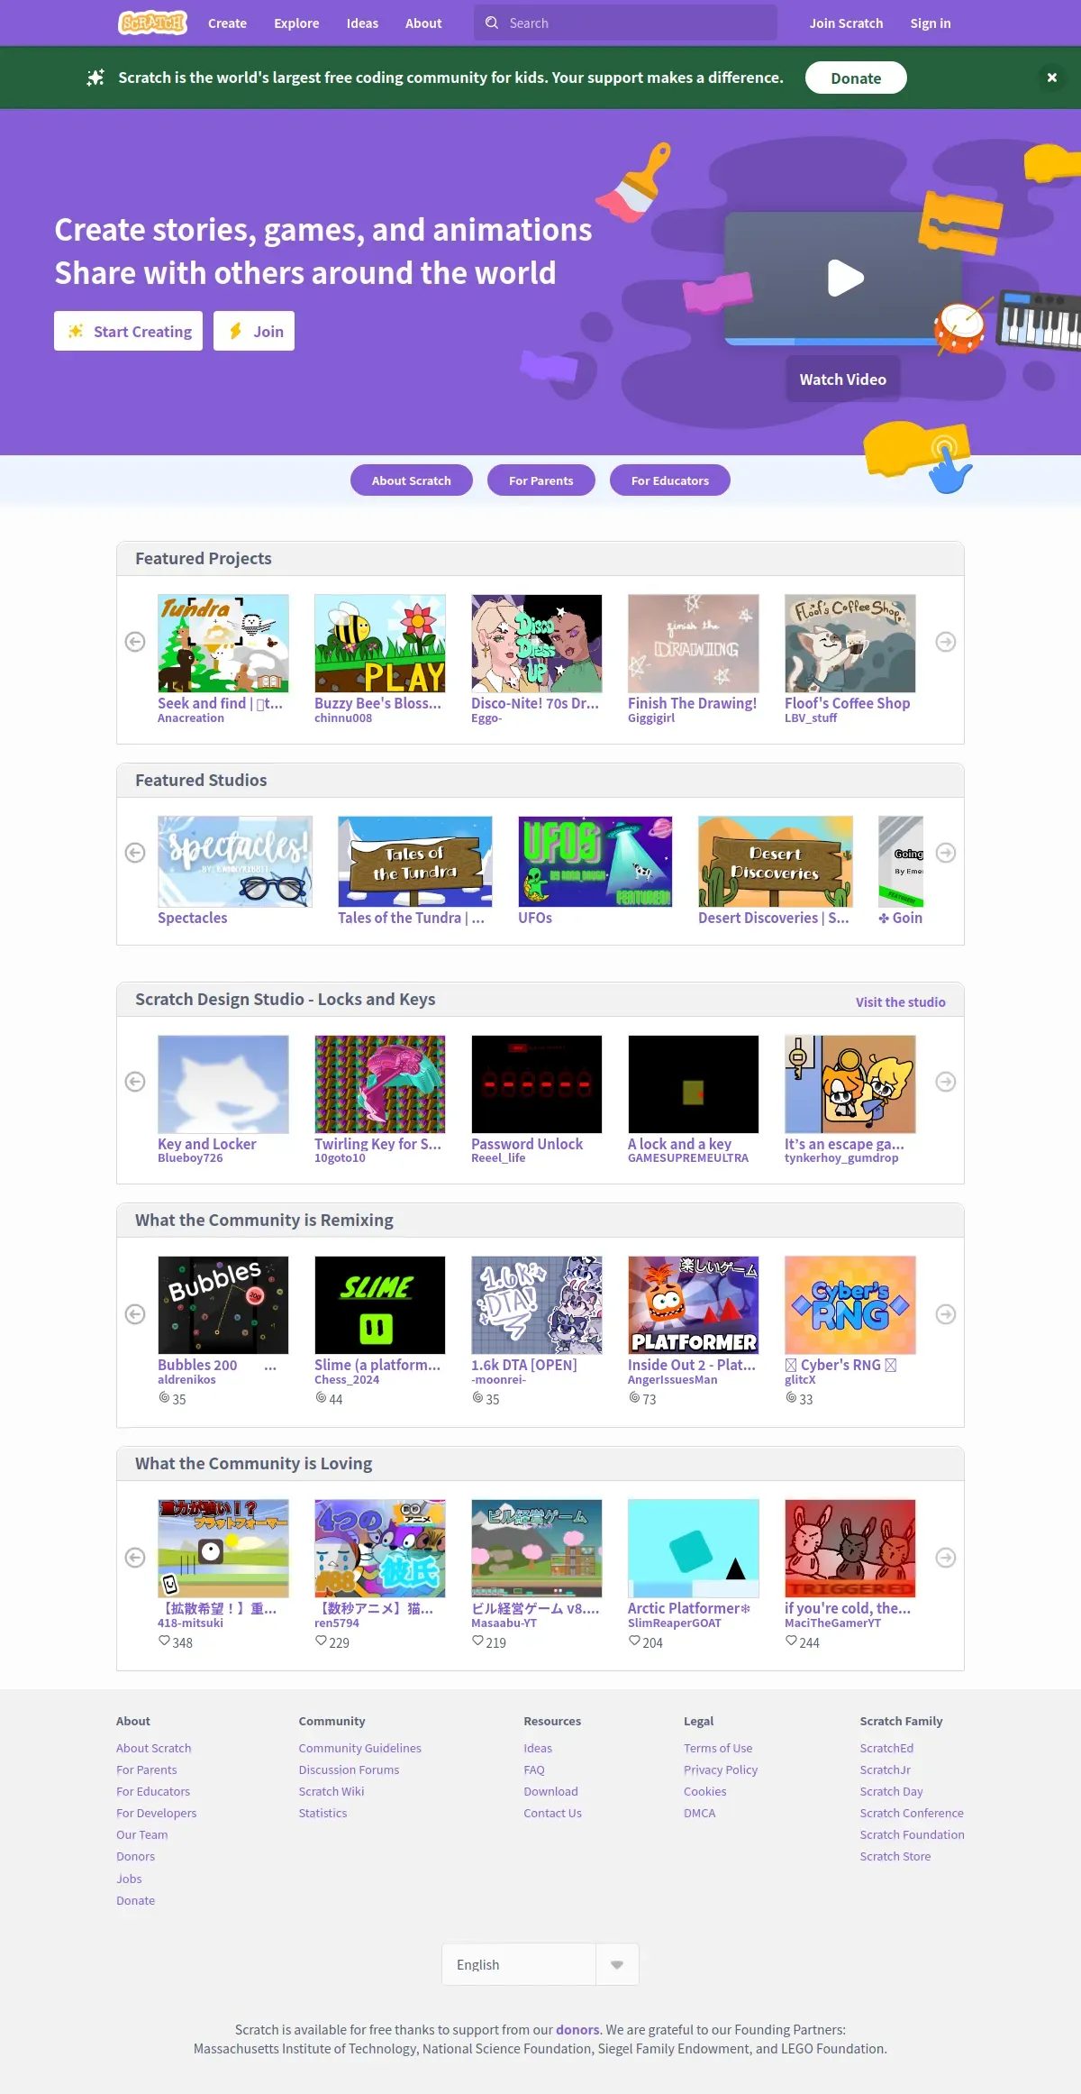Click the Search input field
The height and width of the screenshot is (2094, 1081).
point(625,23)
